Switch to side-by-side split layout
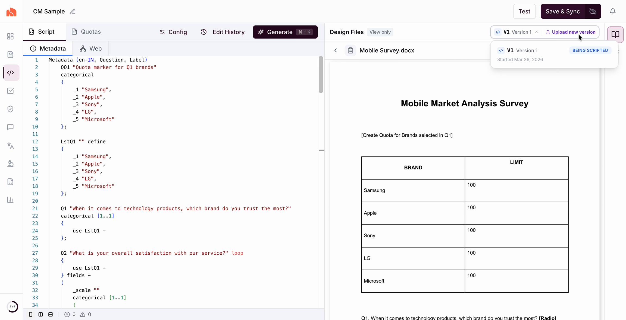 point(40,314)
